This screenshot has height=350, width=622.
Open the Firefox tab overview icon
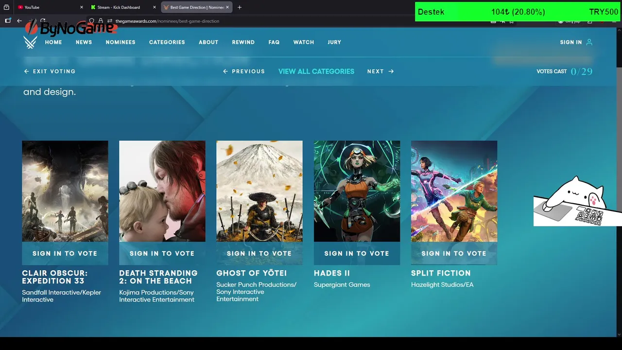pyautogui.click(x=6, y=7)
